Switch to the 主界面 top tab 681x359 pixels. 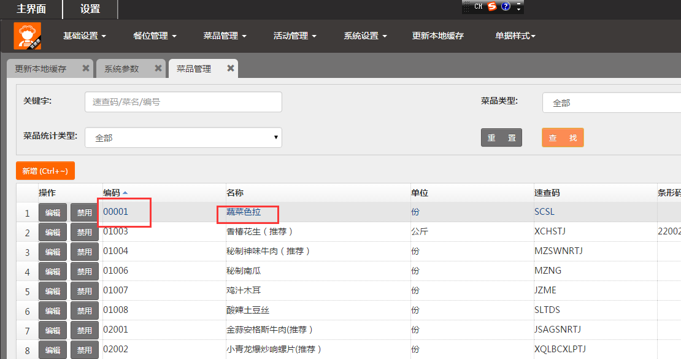point(31,9)
